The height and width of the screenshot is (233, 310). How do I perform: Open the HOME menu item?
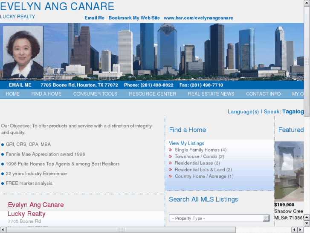point(13,94)
